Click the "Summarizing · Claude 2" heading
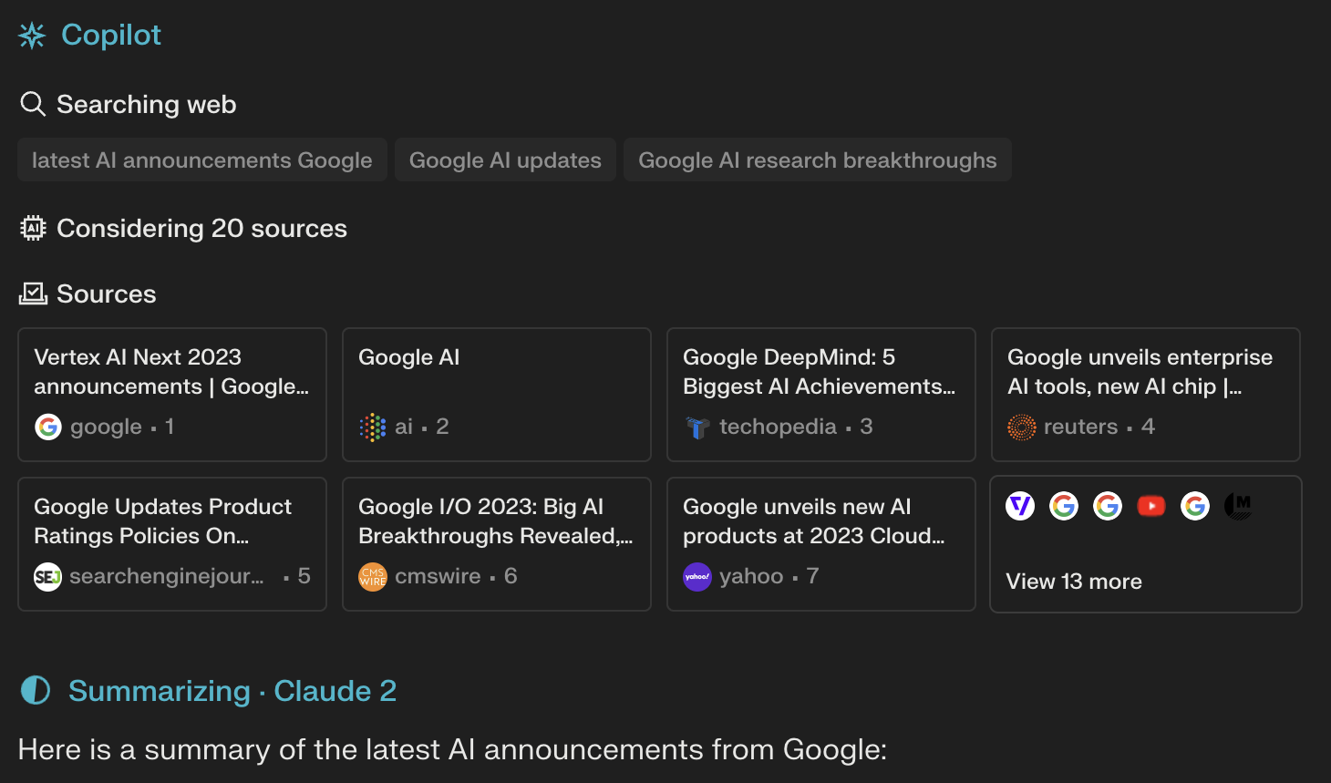Viewport: 1331px width, 783px height. 232,691
